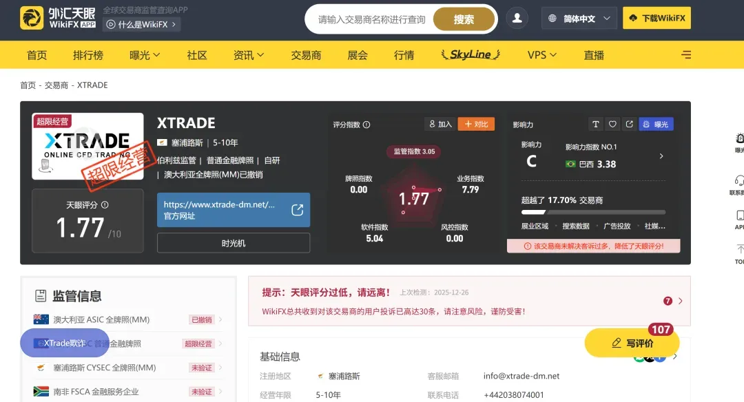
Task: Click the 联系我们 headset sidebar icon
Action: 739,180
